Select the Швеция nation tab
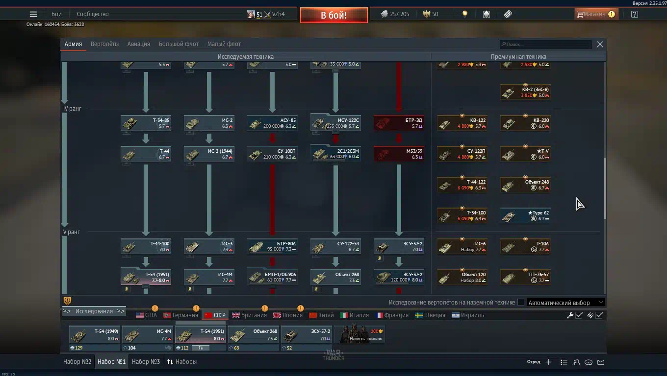Viewport: 667px width, 376px height. click(x=430, y=315)
